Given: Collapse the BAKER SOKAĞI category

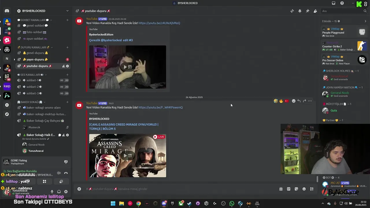Looking at the screenshot, I should point(32,102).
